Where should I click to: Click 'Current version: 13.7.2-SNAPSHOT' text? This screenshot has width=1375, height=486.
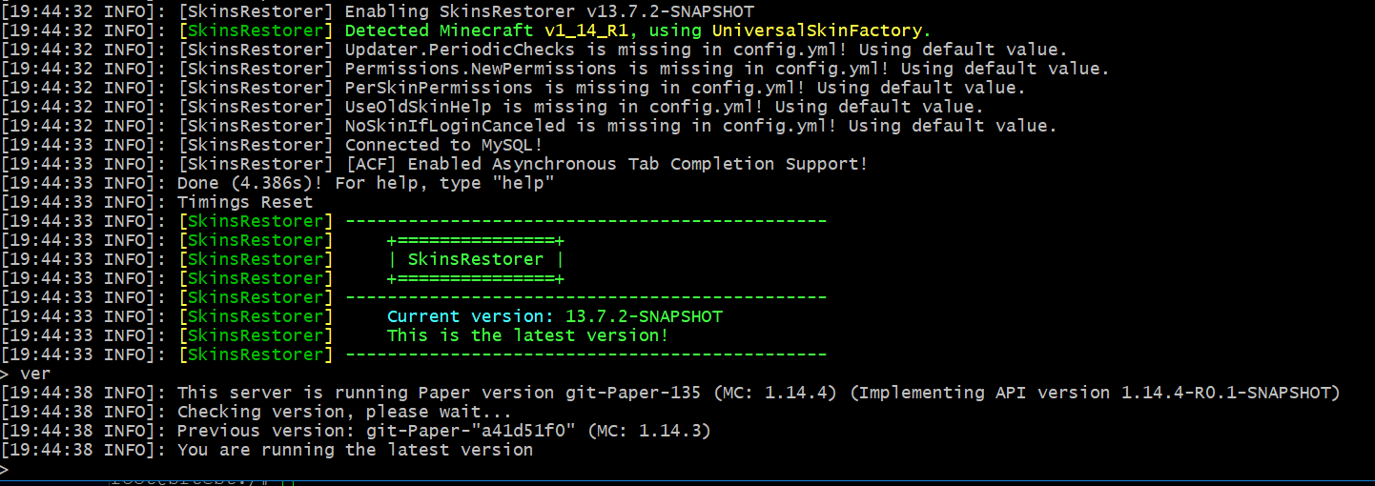point(555,316)
